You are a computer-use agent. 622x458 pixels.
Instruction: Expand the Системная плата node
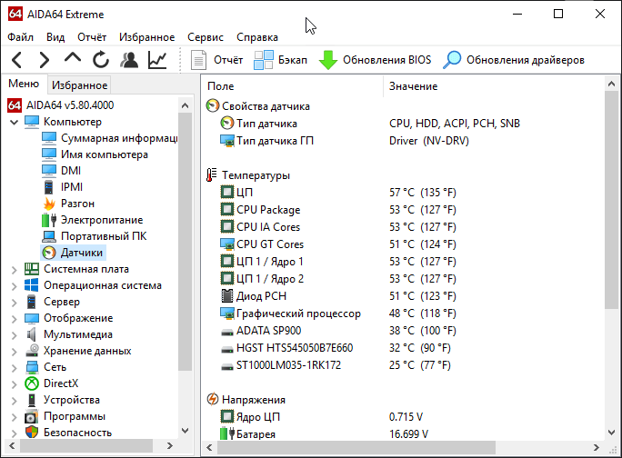15,270
